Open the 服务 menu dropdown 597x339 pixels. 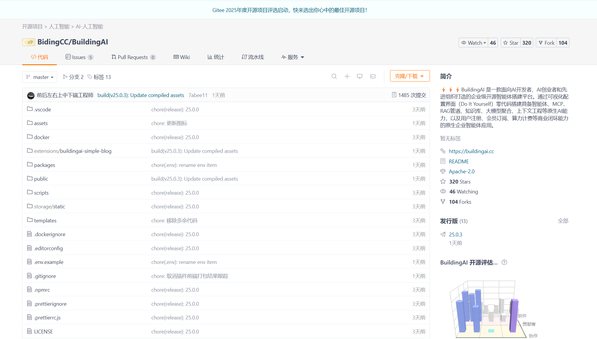(293, 57)
